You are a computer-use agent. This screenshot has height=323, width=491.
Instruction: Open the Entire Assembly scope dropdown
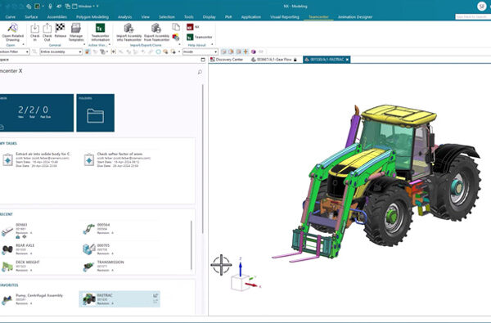click(61, 52)
